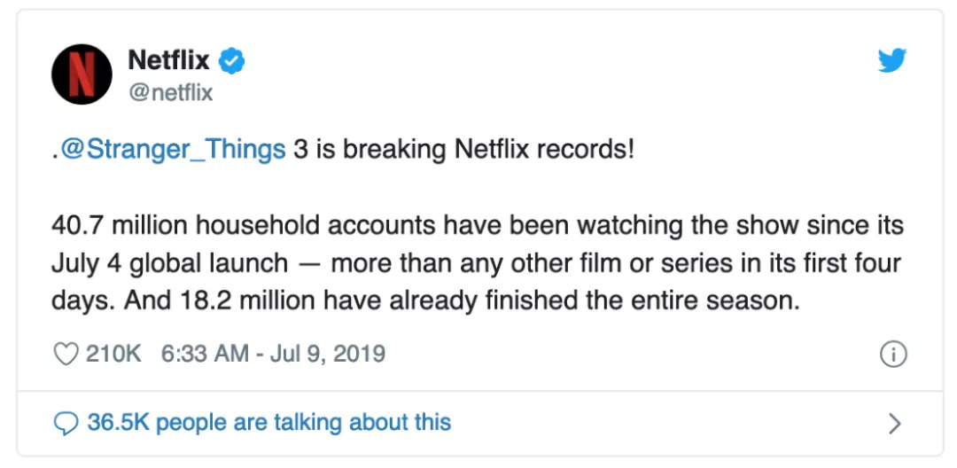The image size is (957, 468).
Task: Open "people are talking about this" link
Action: pyautogui.click(x=303, y=423)
